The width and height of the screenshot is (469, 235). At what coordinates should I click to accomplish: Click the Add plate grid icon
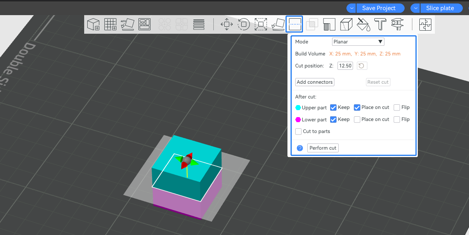(x=111, y=24)
